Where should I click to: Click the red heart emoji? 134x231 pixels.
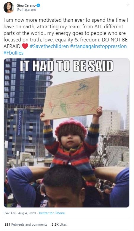25,46
